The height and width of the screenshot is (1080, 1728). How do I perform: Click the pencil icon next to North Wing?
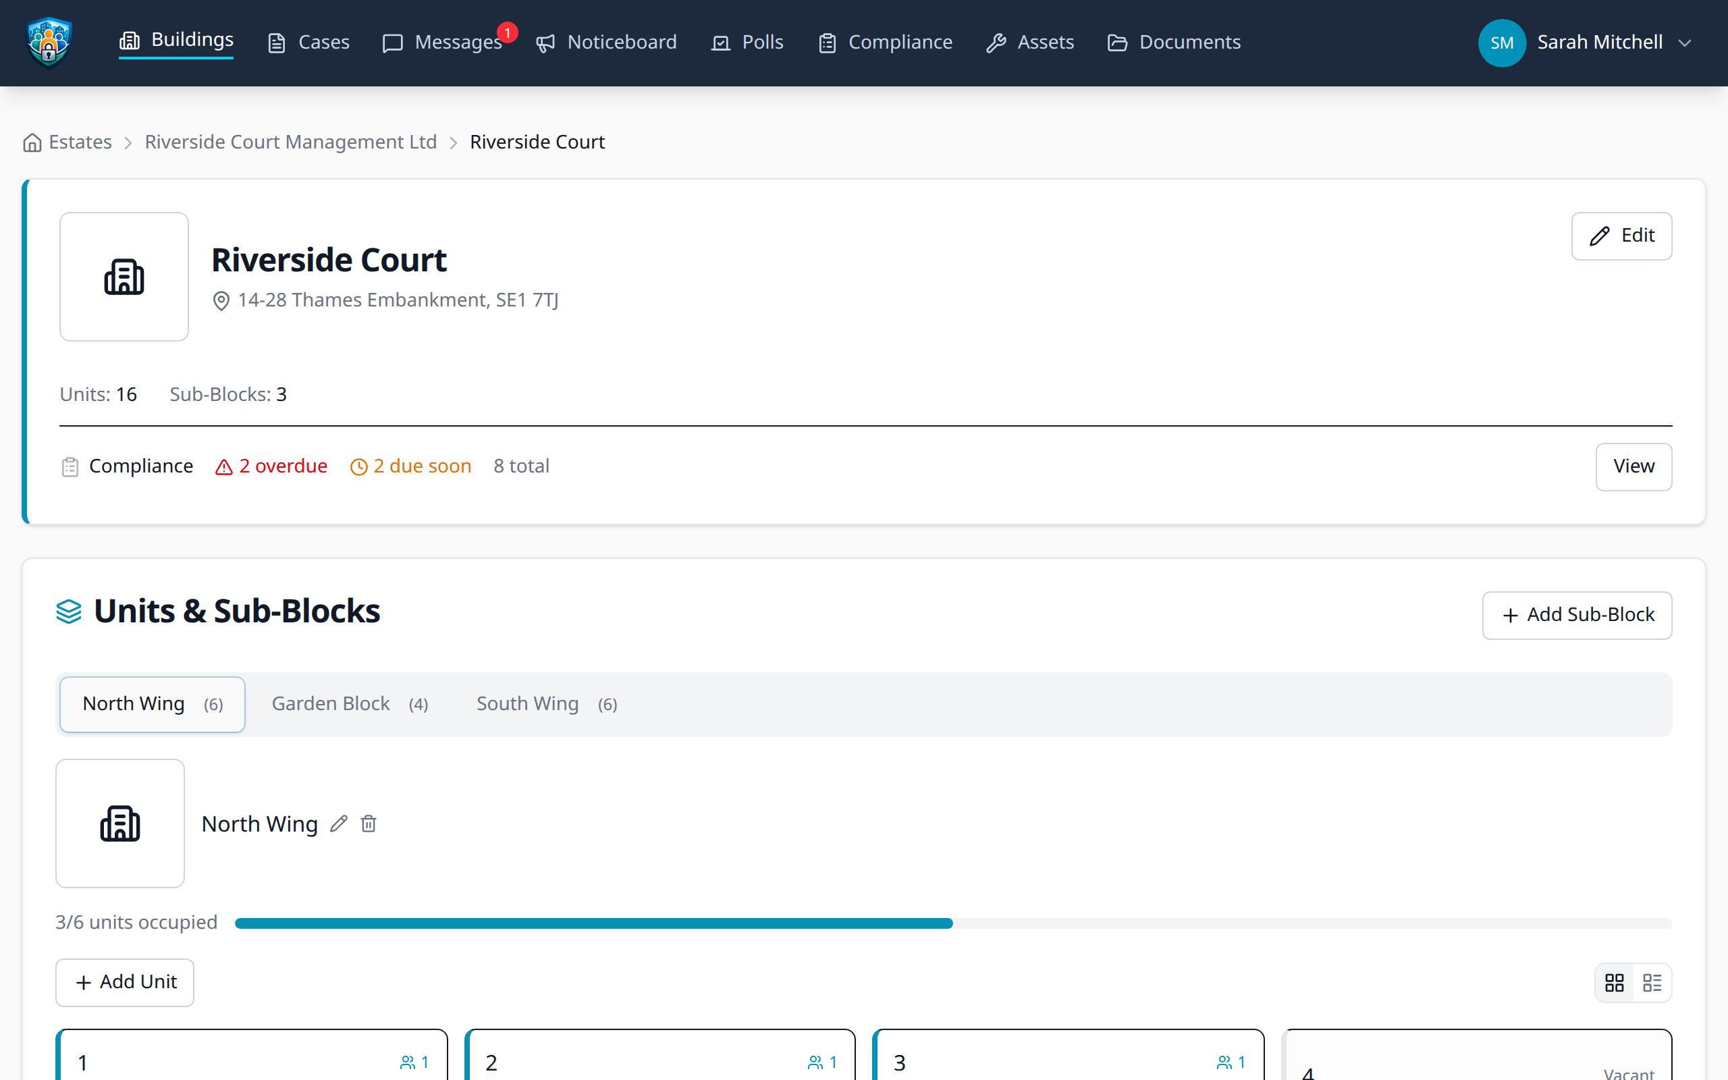[338, 823]
